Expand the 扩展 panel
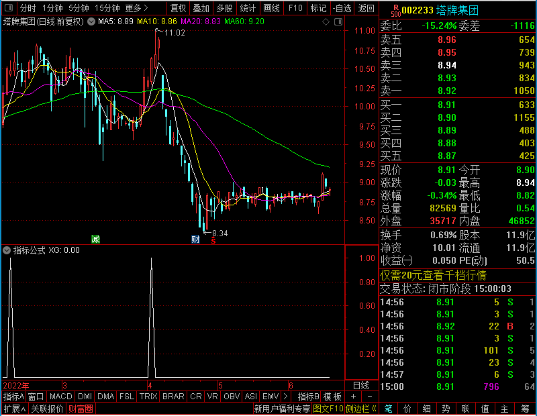537x416 pixels. [x=15, y=409]
